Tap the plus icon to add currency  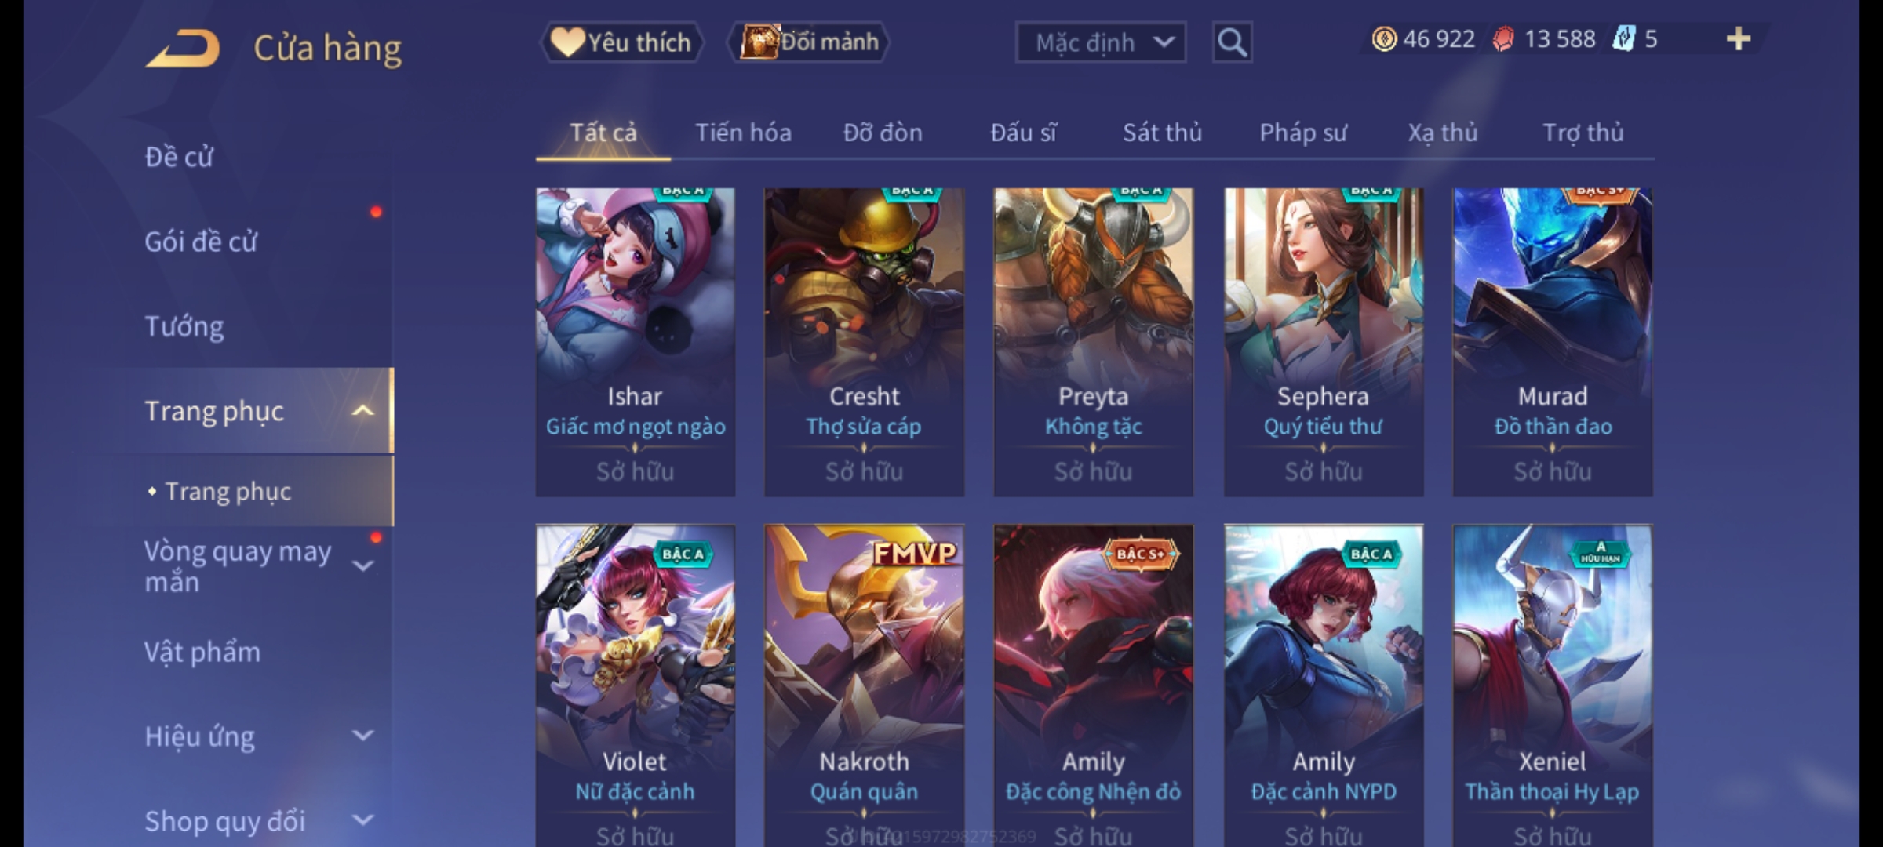tap(1739, 39)
